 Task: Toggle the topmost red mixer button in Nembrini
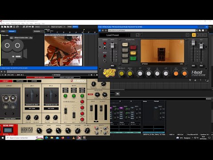[x=82, y=102]
